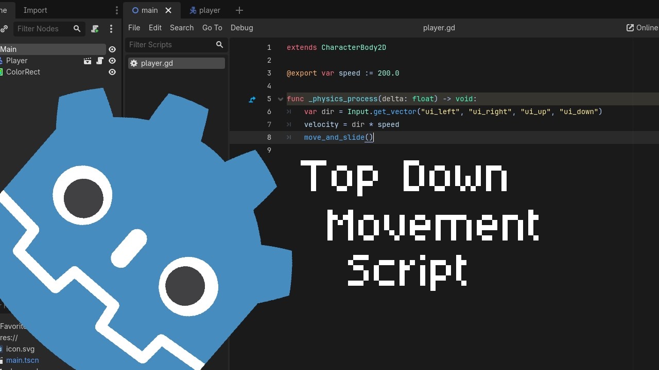Open the Debug menu

coord(241,28)
